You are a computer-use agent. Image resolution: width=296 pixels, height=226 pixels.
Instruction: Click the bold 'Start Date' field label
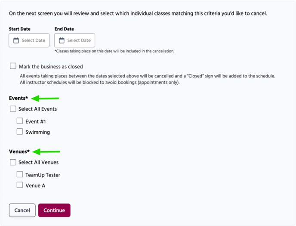pos(20,29)
